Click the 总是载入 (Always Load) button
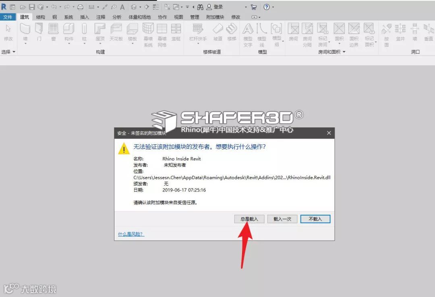 point(249,219)
